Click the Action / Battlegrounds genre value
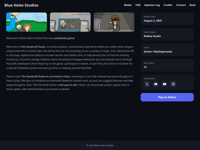Screen dimensions: 200x150 click(158, 51)
